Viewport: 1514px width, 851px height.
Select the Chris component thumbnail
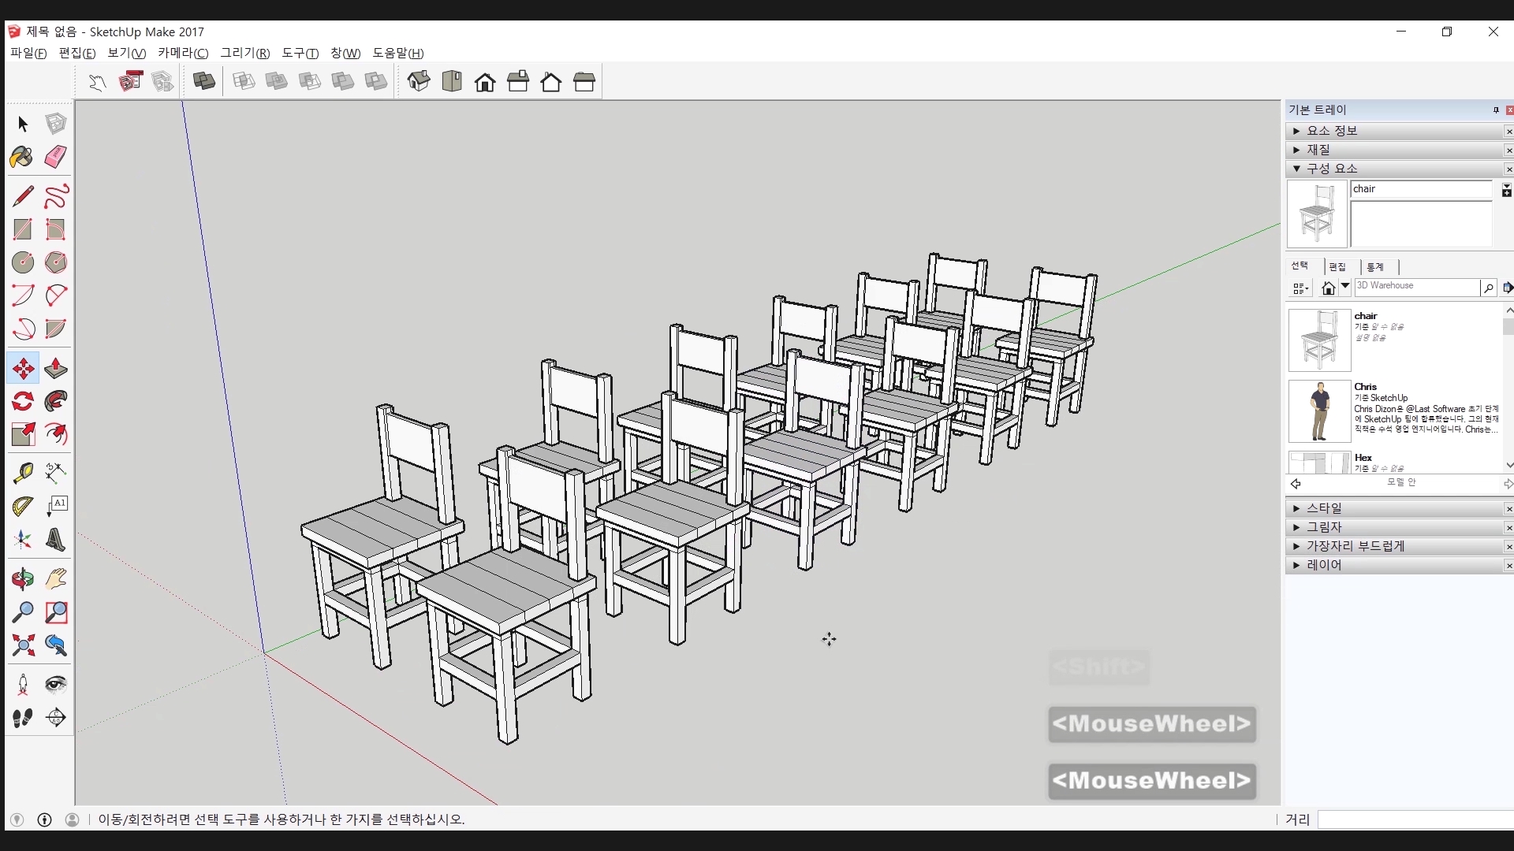tap(1319, 411)
